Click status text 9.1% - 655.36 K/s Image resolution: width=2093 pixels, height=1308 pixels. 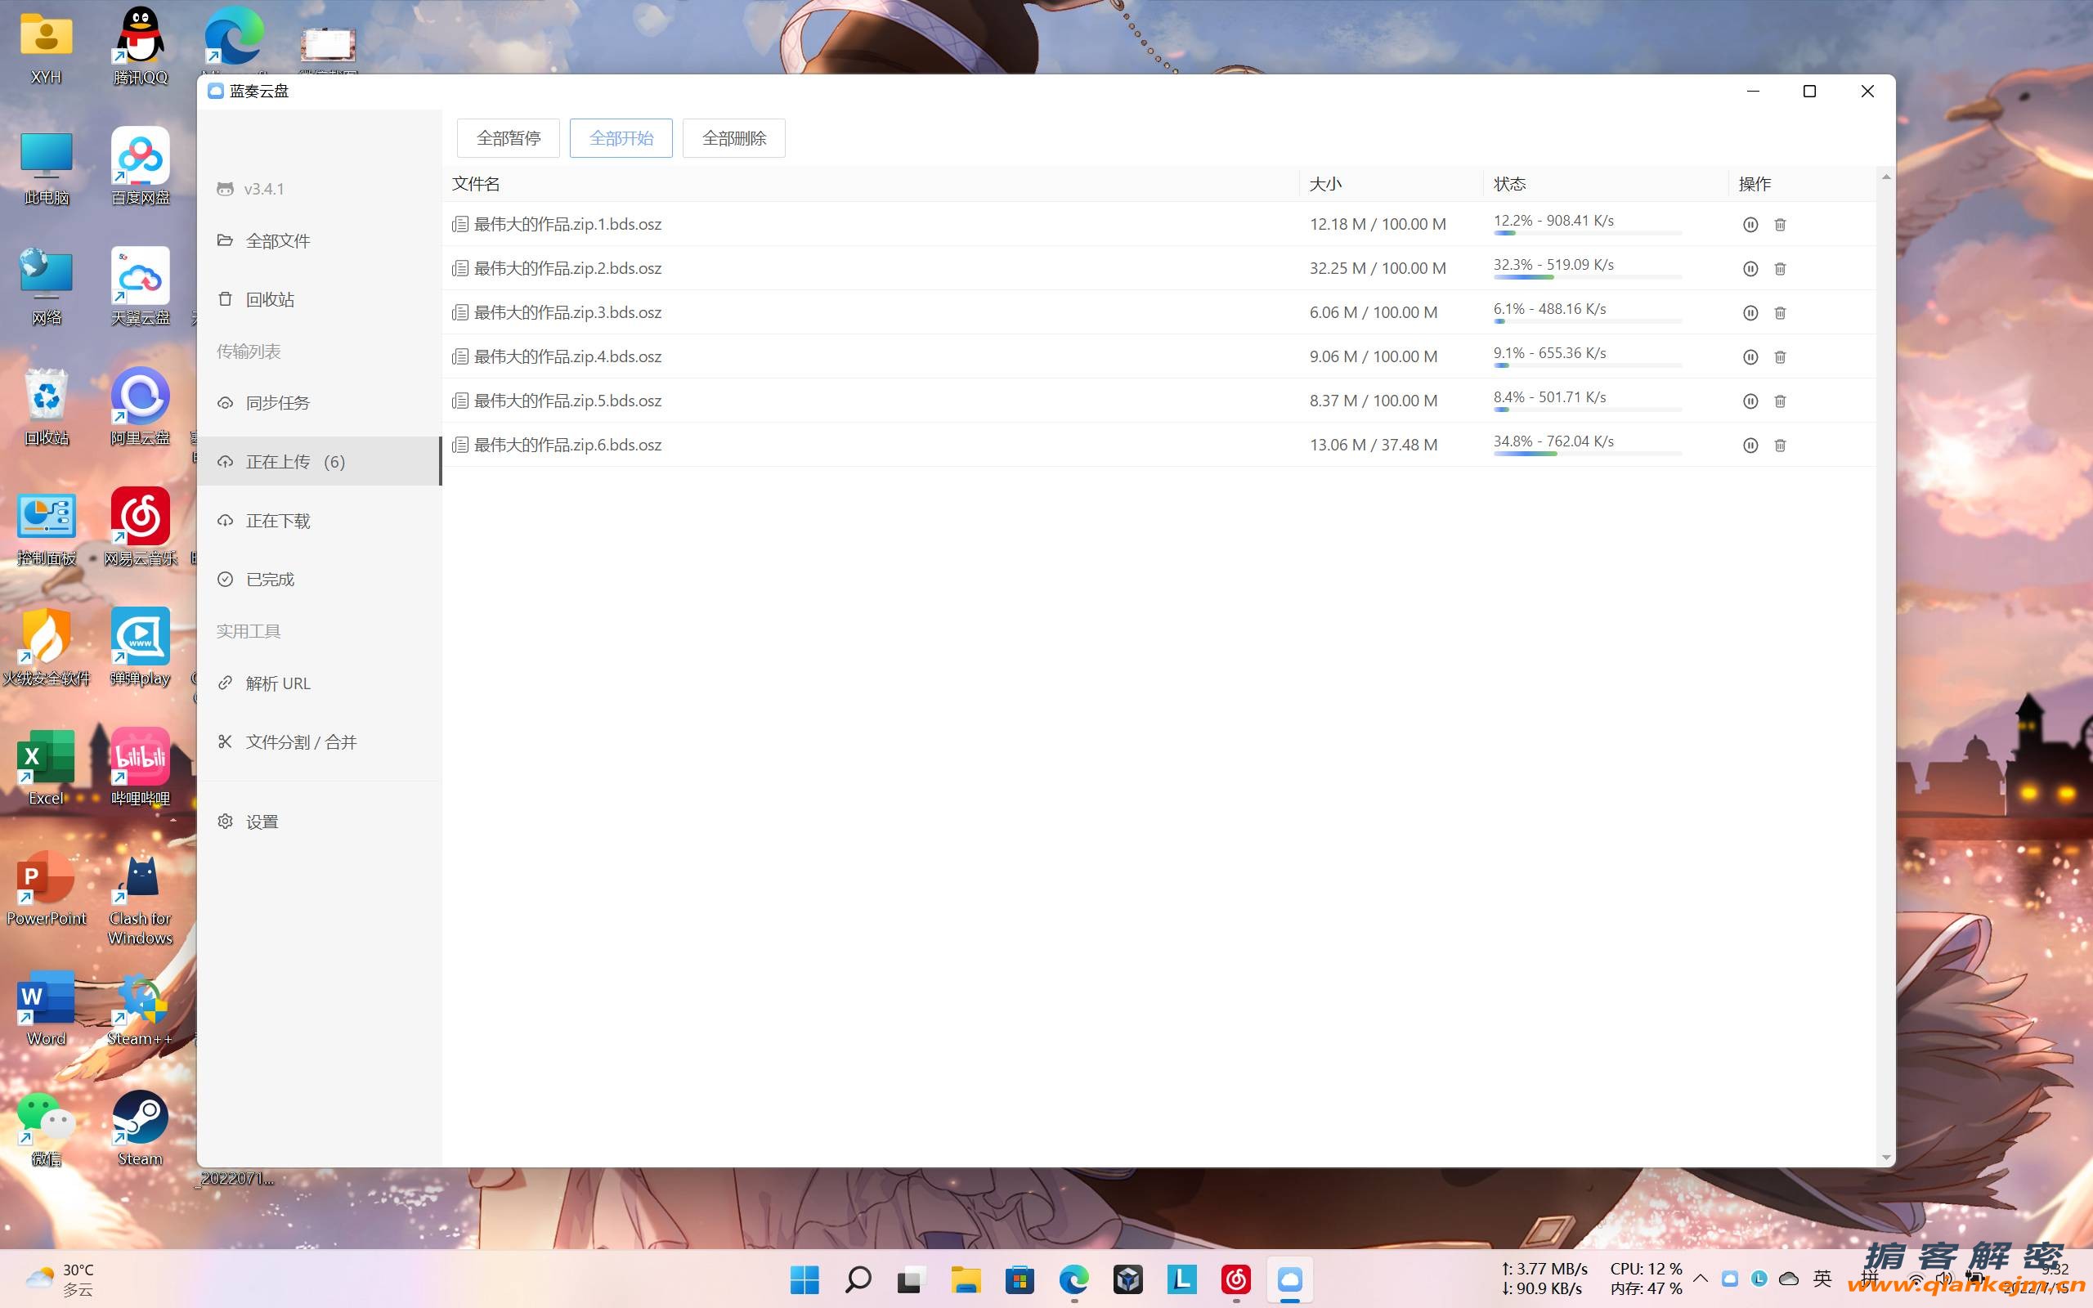(x=1549, y=353)
